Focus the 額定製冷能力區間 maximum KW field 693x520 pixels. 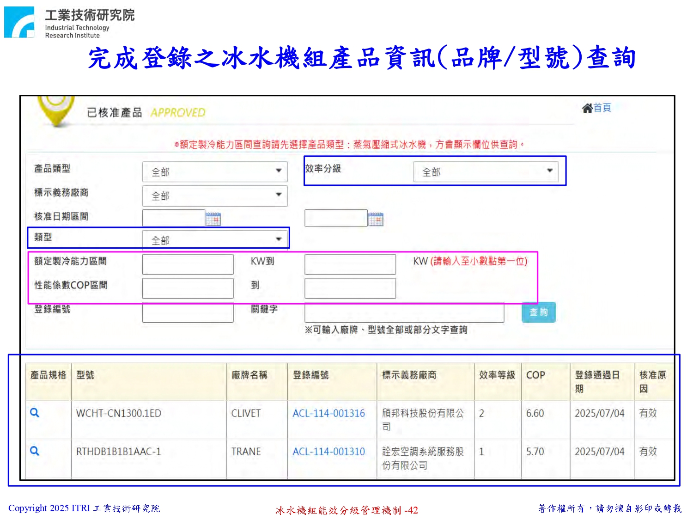[350, 264]
